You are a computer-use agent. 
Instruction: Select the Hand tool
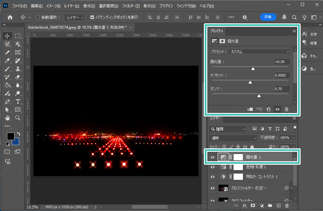[8, 118]
